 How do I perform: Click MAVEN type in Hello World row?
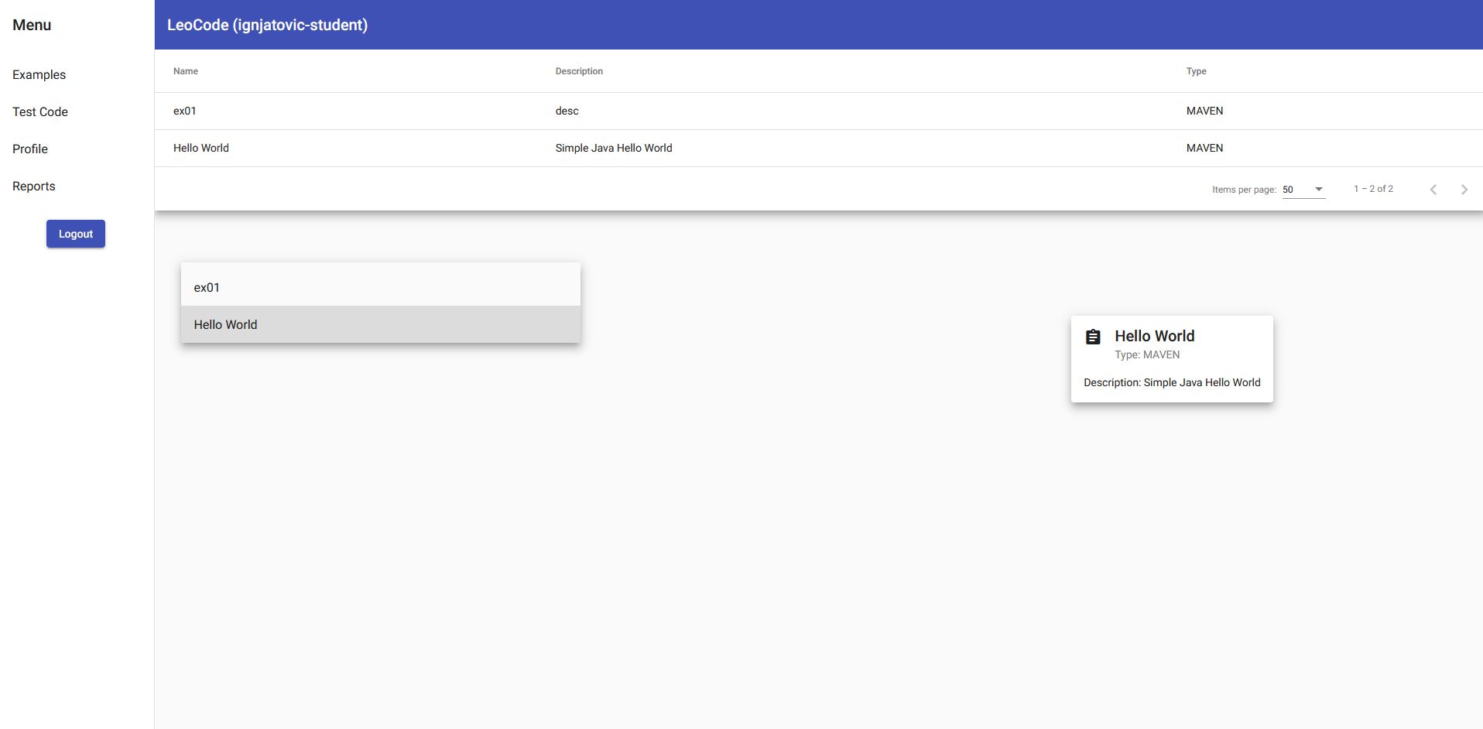1205,148
